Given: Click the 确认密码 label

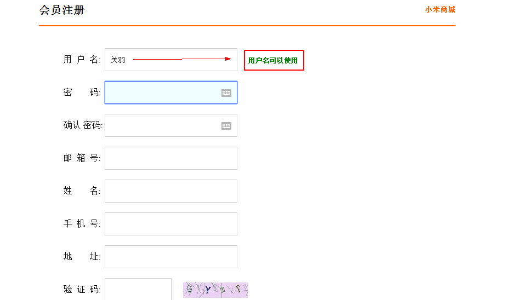Looking at the screenshot, I should click(83, 125).
